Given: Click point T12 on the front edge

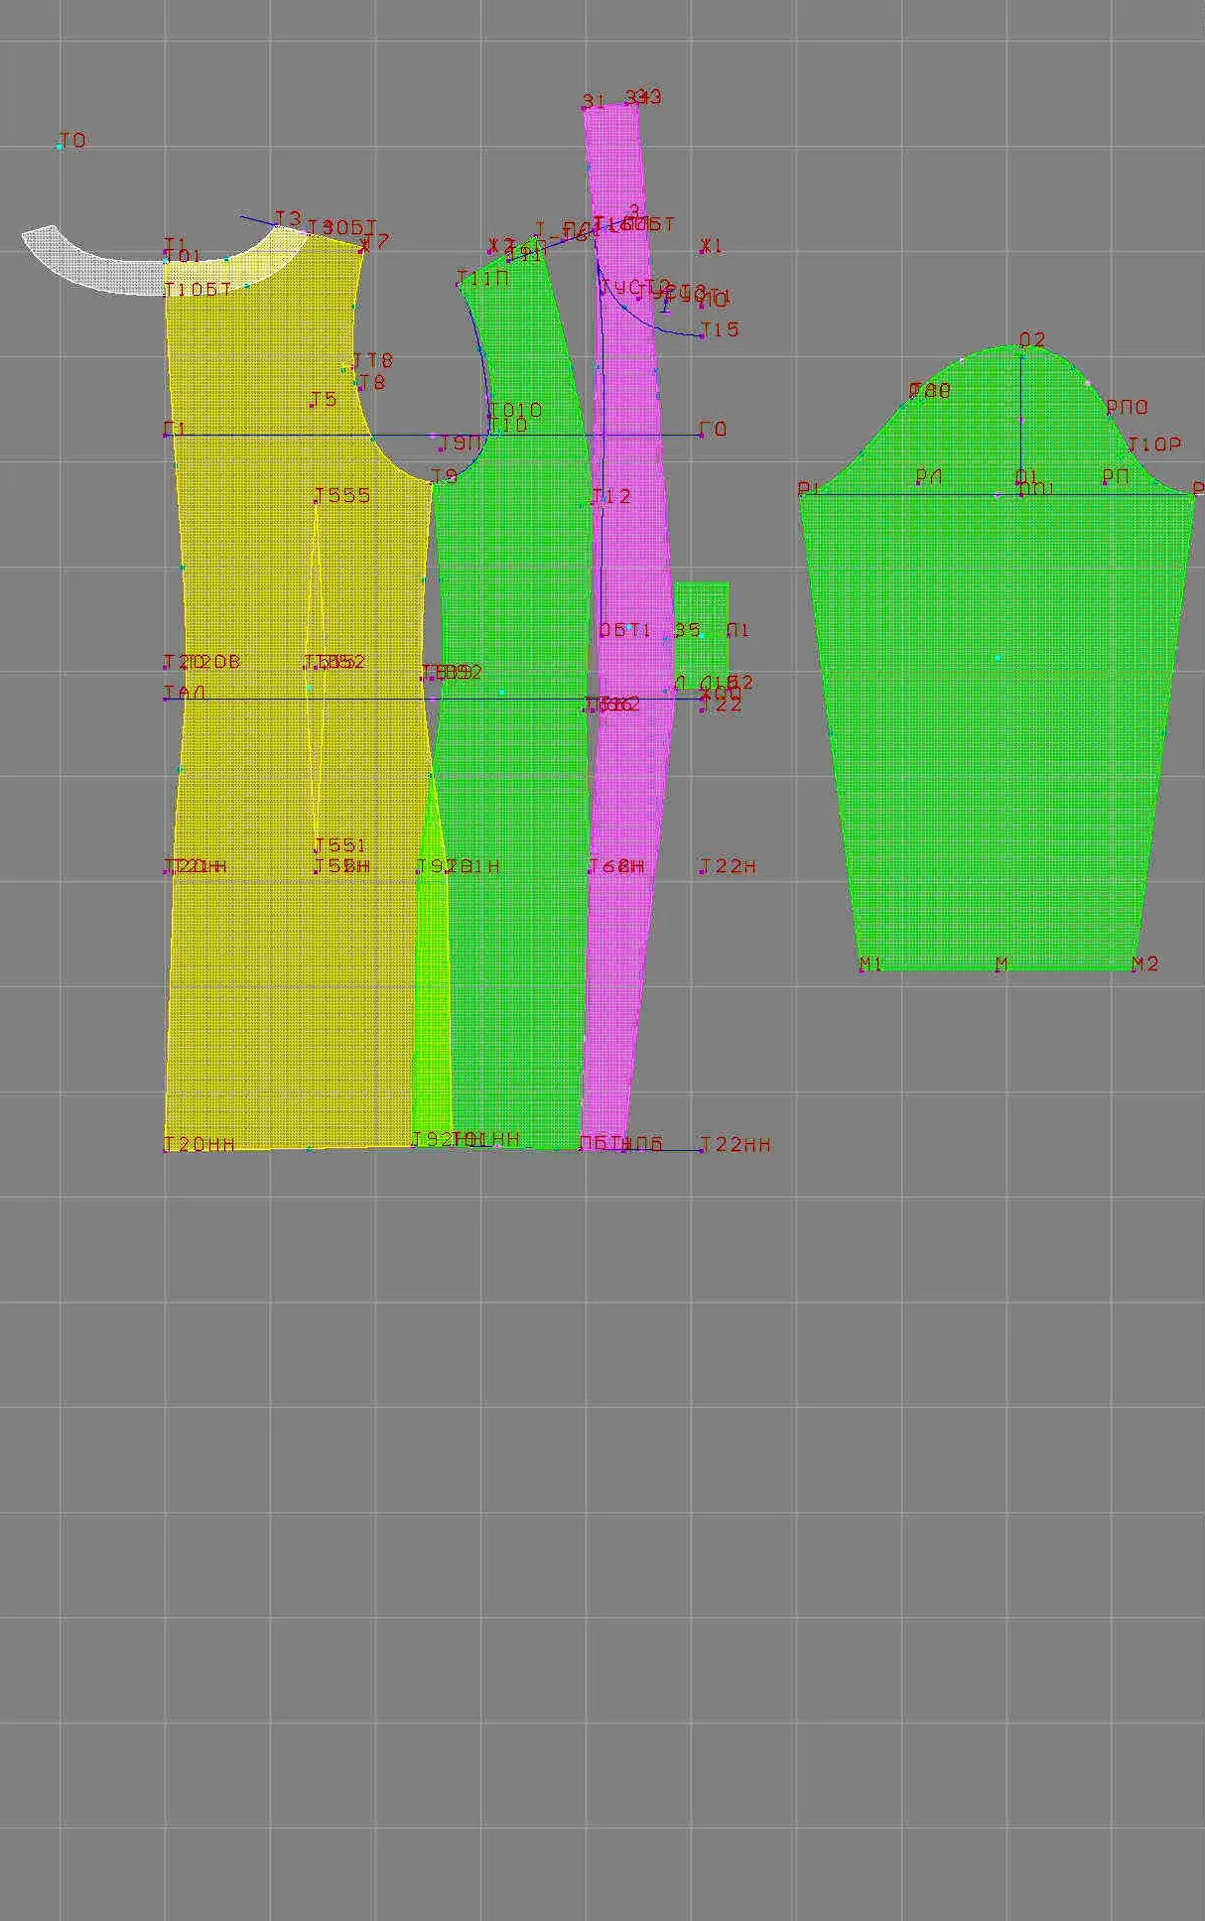Looking at the screenshot, I should click(x=595, y=503).
